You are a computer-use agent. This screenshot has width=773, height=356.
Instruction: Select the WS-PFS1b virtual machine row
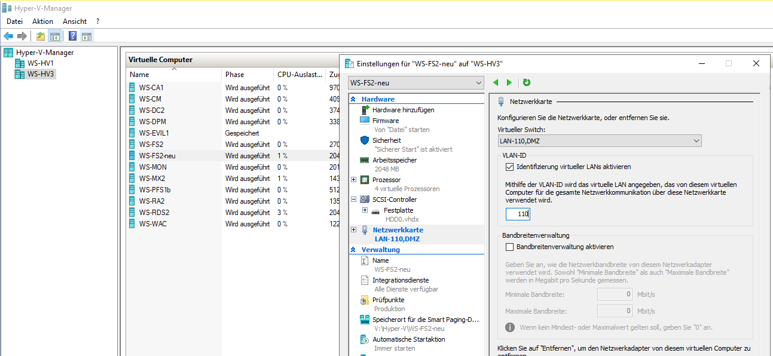tap(233, 189)
